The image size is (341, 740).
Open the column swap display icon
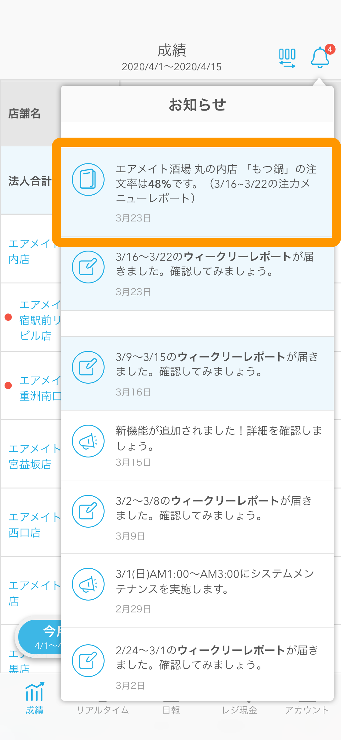click(287, 58)
